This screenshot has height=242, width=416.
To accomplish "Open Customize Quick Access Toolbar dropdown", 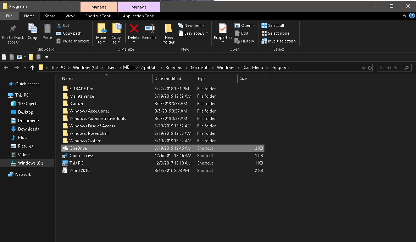I will click(46, 57).
